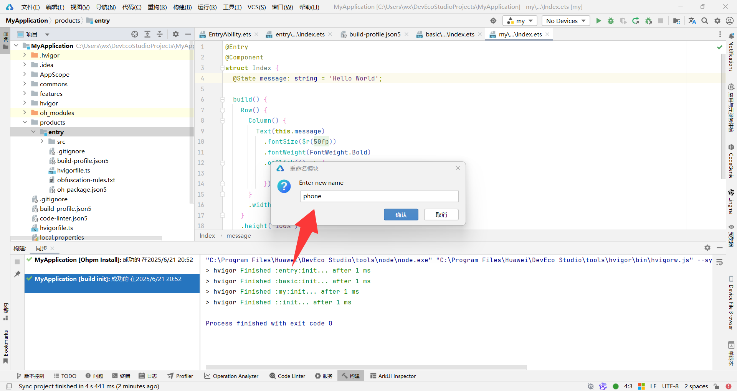Open the Operation Analyzer tool window
The image size is (737, 391).
231,376
